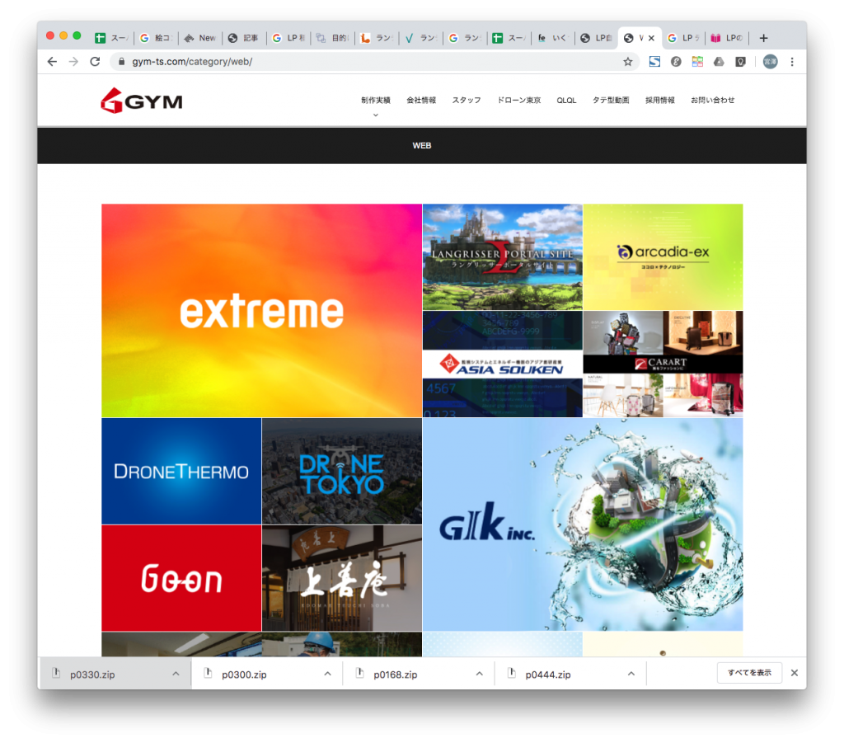
Task: Switch to the いく tab
Action: pos(553,38)
